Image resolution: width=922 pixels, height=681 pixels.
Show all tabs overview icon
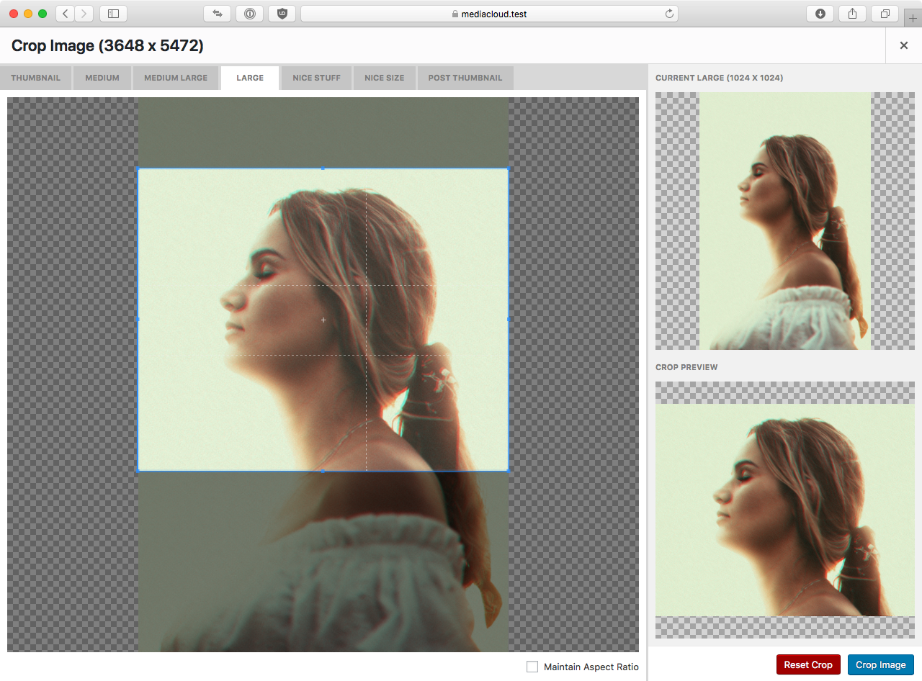[x=885, y=14]
